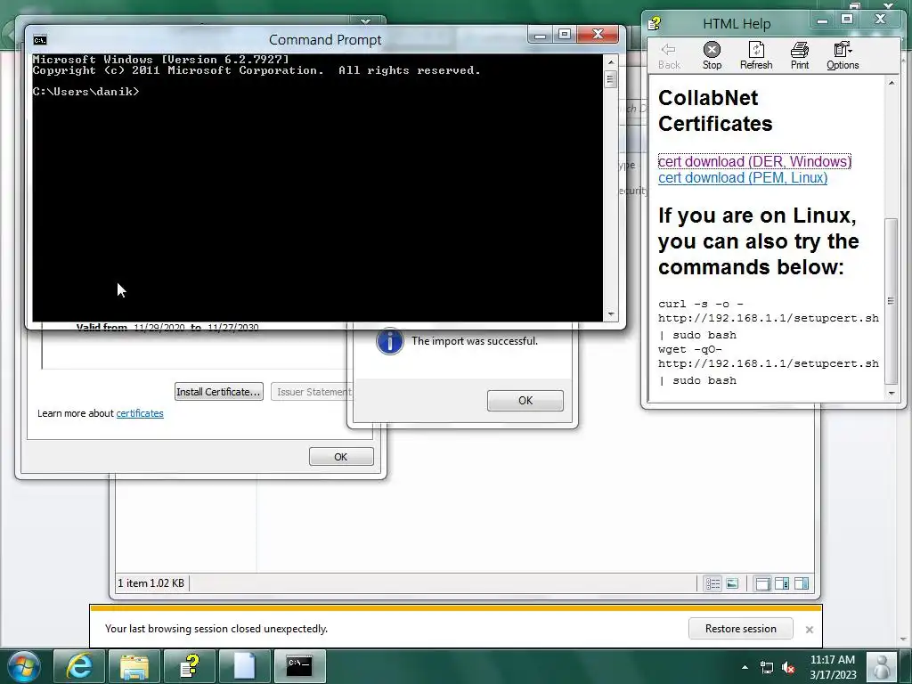Open cert download (DER, Windows) link
This screenshot has height=684, width=912.
(x=754, y=161)
